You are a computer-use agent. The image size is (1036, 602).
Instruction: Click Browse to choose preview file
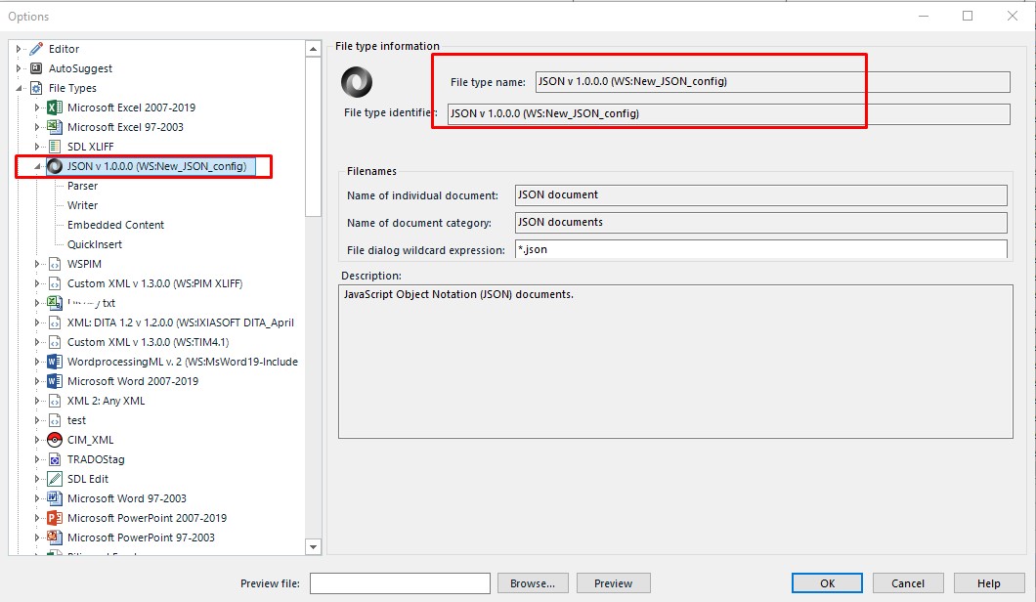pyautogui.click(x=533, y=583)
